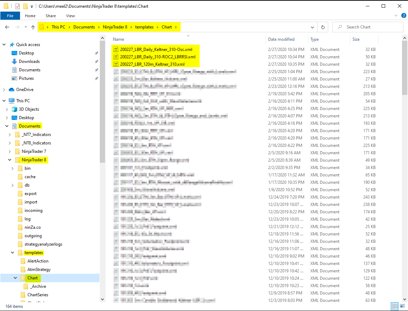
Task: Sort by Size column header
Action: click(356, 39)
